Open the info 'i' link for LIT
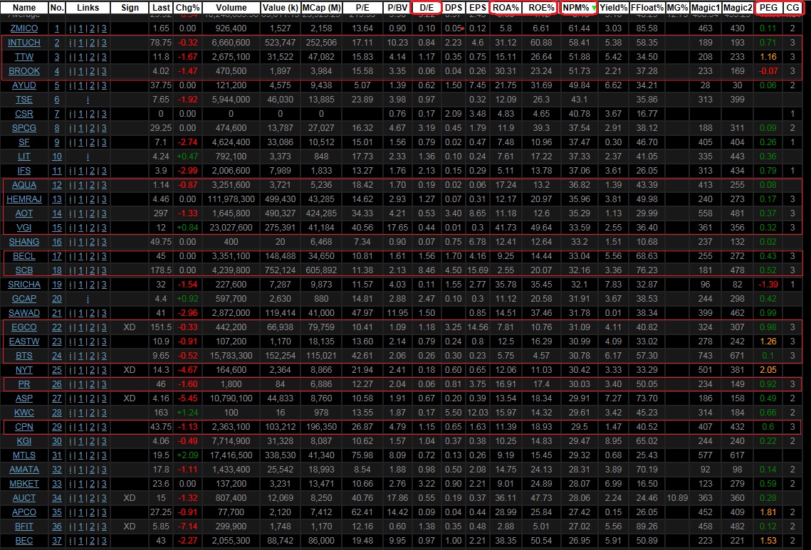The image size is (811, 550). point(88,156)
